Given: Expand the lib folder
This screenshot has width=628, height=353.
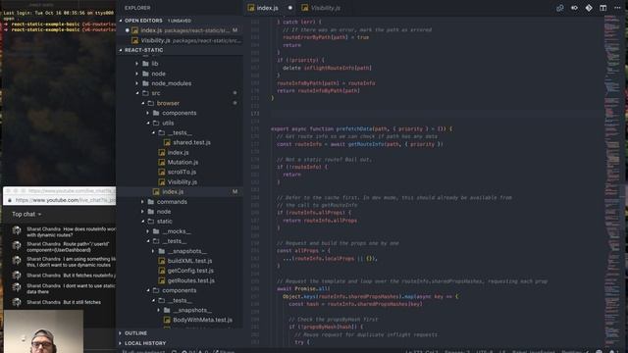Looking at the screenshot, I should click(x=181, y=64).
